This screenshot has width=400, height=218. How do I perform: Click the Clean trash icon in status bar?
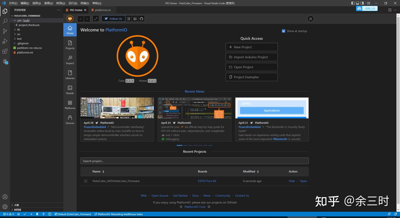click(37, 214)
